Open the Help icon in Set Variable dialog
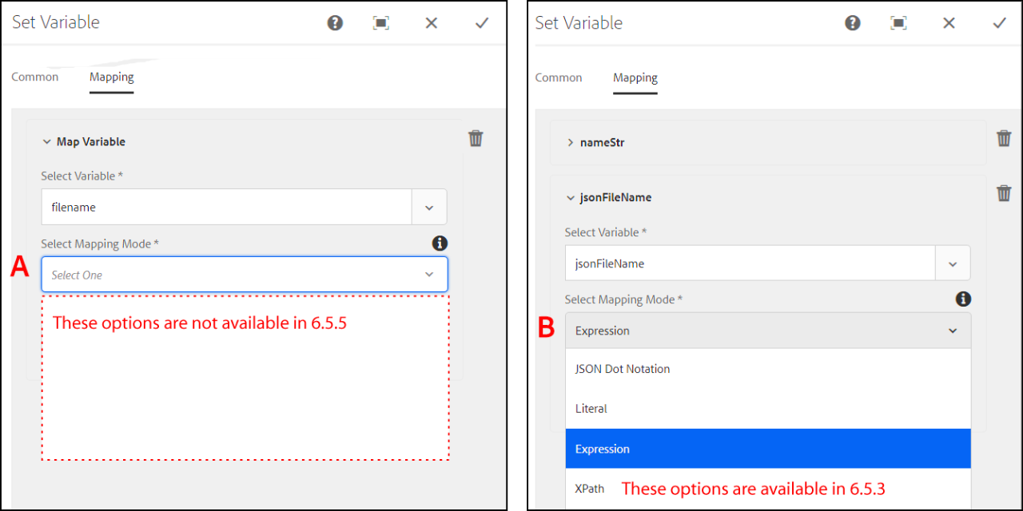The width and height of the screenshot is (1023, 511). [335, 23]
